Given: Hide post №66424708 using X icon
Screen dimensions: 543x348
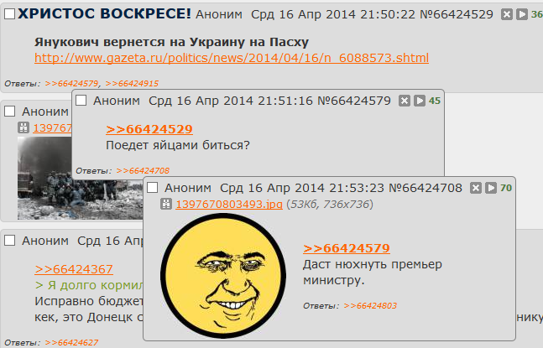Looking at the screenshot, I should click(476, 188).
